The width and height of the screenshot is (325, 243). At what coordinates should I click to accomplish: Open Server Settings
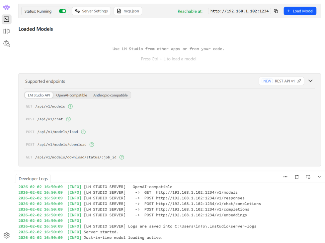(91, 11)
